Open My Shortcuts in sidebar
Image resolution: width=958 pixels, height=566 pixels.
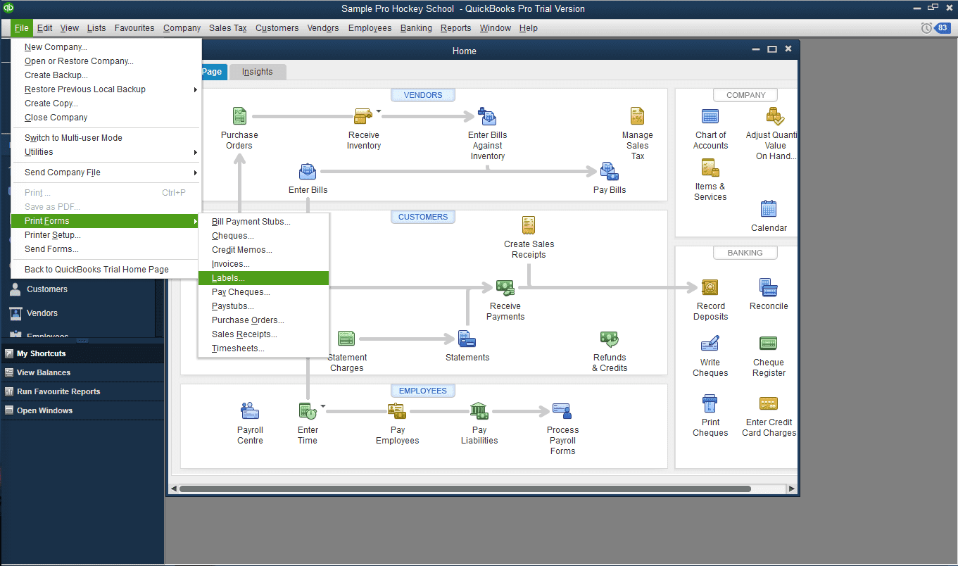82,353
